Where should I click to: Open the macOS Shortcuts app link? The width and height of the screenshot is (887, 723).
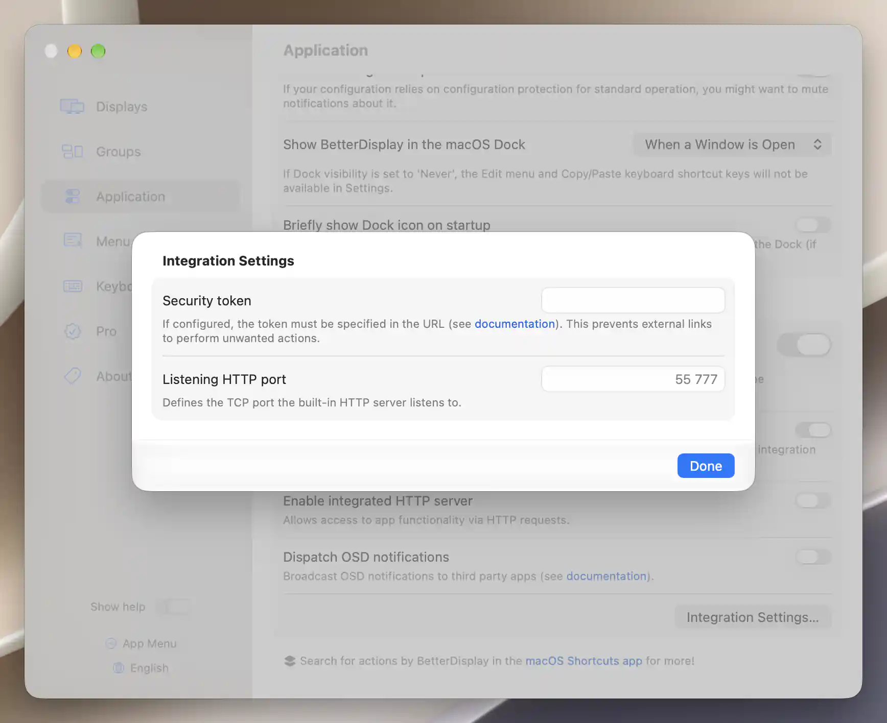click(x=583, y=661)
